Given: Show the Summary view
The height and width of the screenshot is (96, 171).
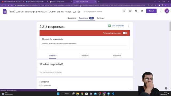Looking at the screenshot, I should point(53,56).
